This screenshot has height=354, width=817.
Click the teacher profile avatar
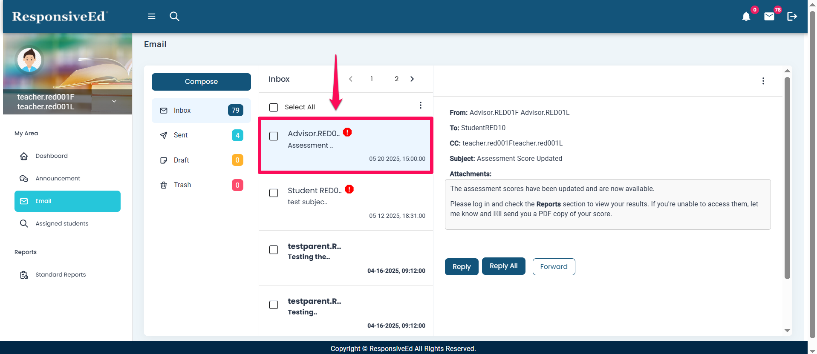(29, 60)
